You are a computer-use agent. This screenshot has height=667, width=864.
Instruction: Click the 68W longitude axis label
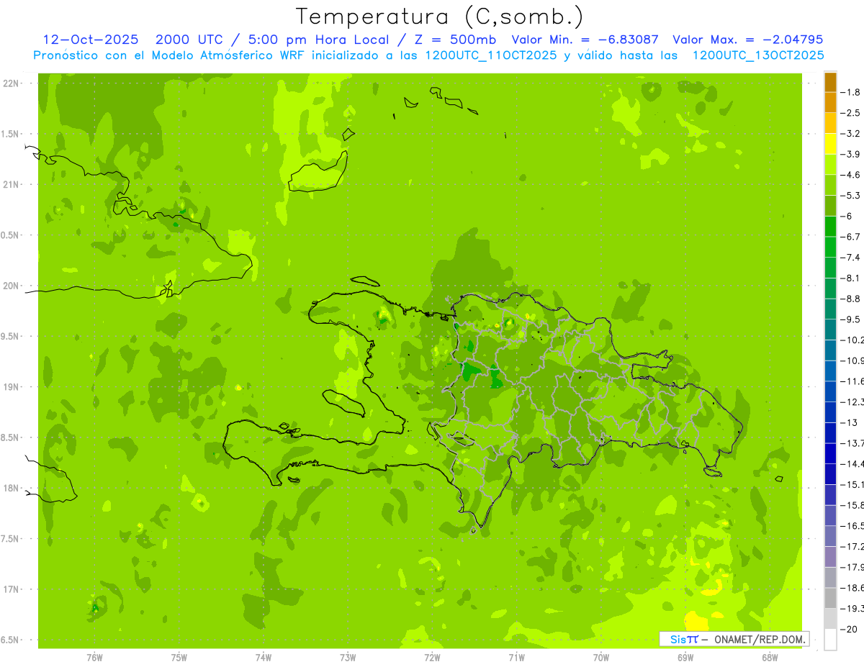coord(769,657)
